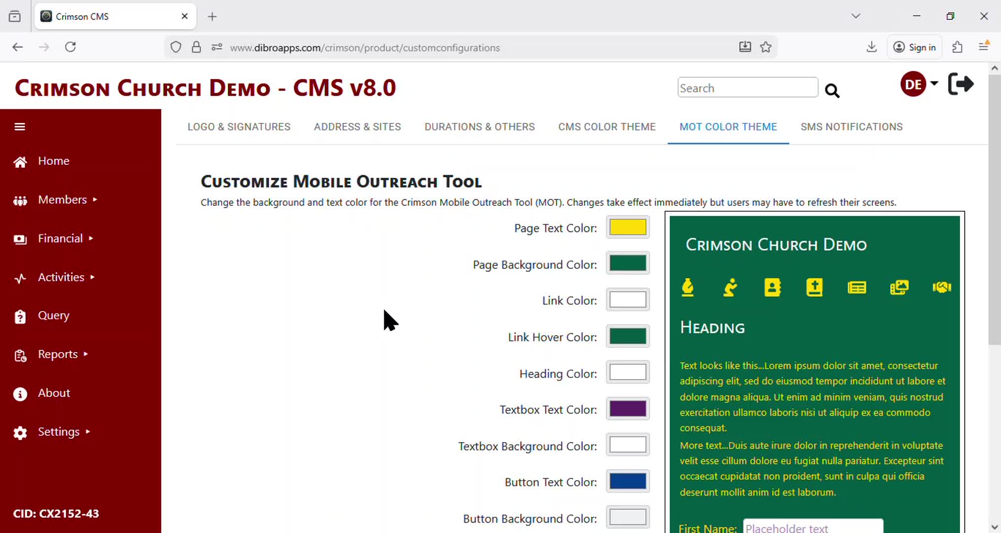The width and height of the screenshot is (1001, 533).
Task: Click the Query clipboard icon in sidebar
Action: [x=20, y=316]
